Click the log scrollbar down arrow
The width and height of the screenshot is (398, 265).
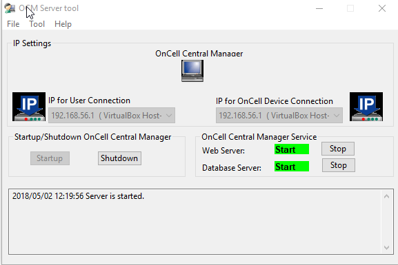coord(386,248)
